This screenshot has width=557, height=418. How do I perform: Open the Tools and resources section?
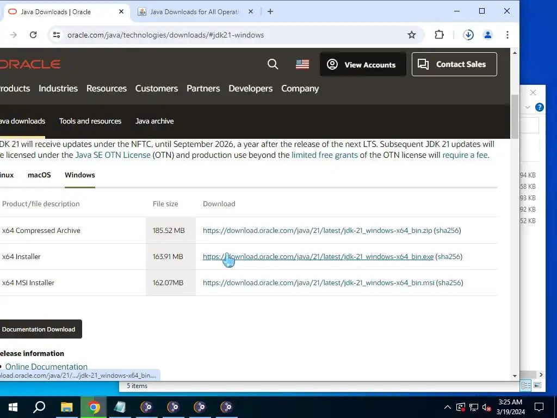coord(90,121)
